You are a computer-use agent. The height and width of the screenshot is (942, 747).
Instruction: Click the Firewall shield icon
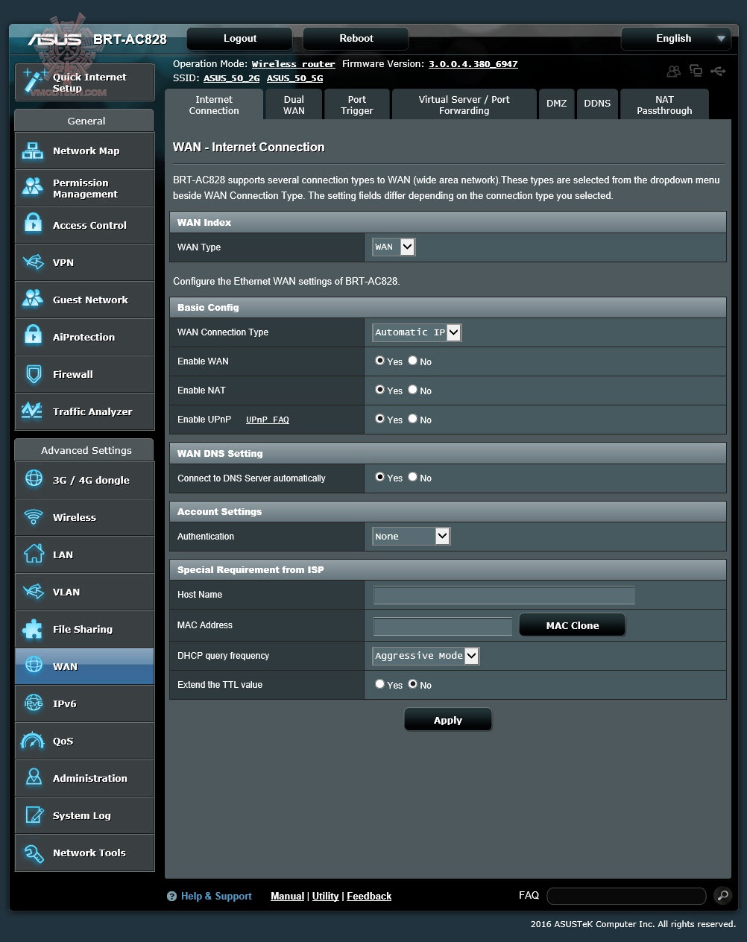[x=33, y=374]
